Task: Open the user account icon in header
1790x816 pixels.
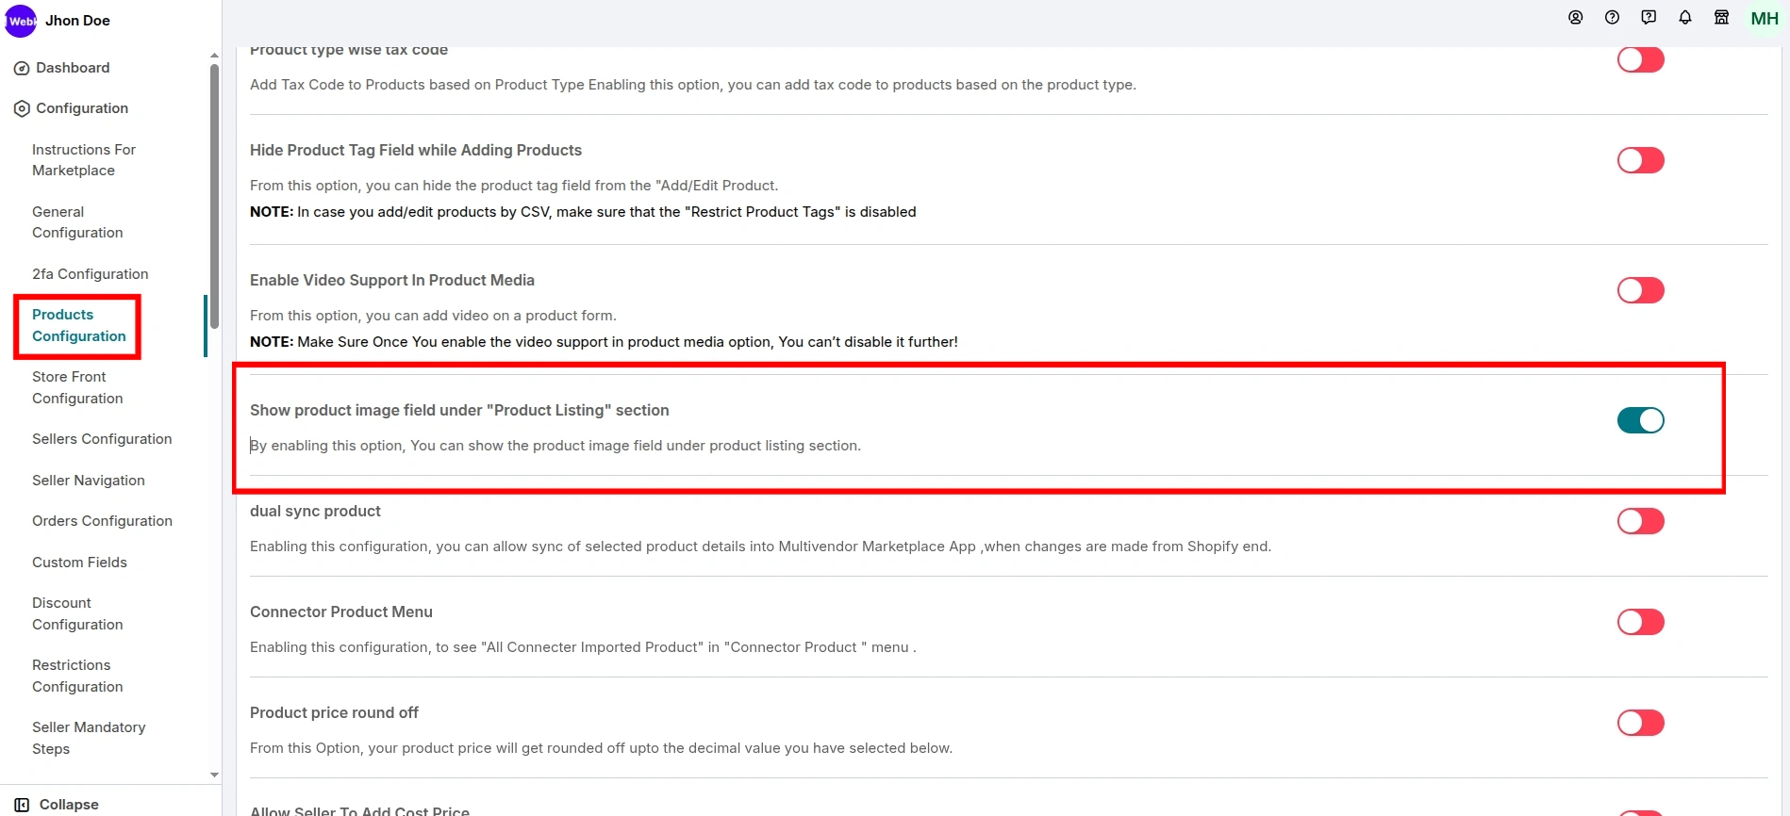Action: [1575, 18]
